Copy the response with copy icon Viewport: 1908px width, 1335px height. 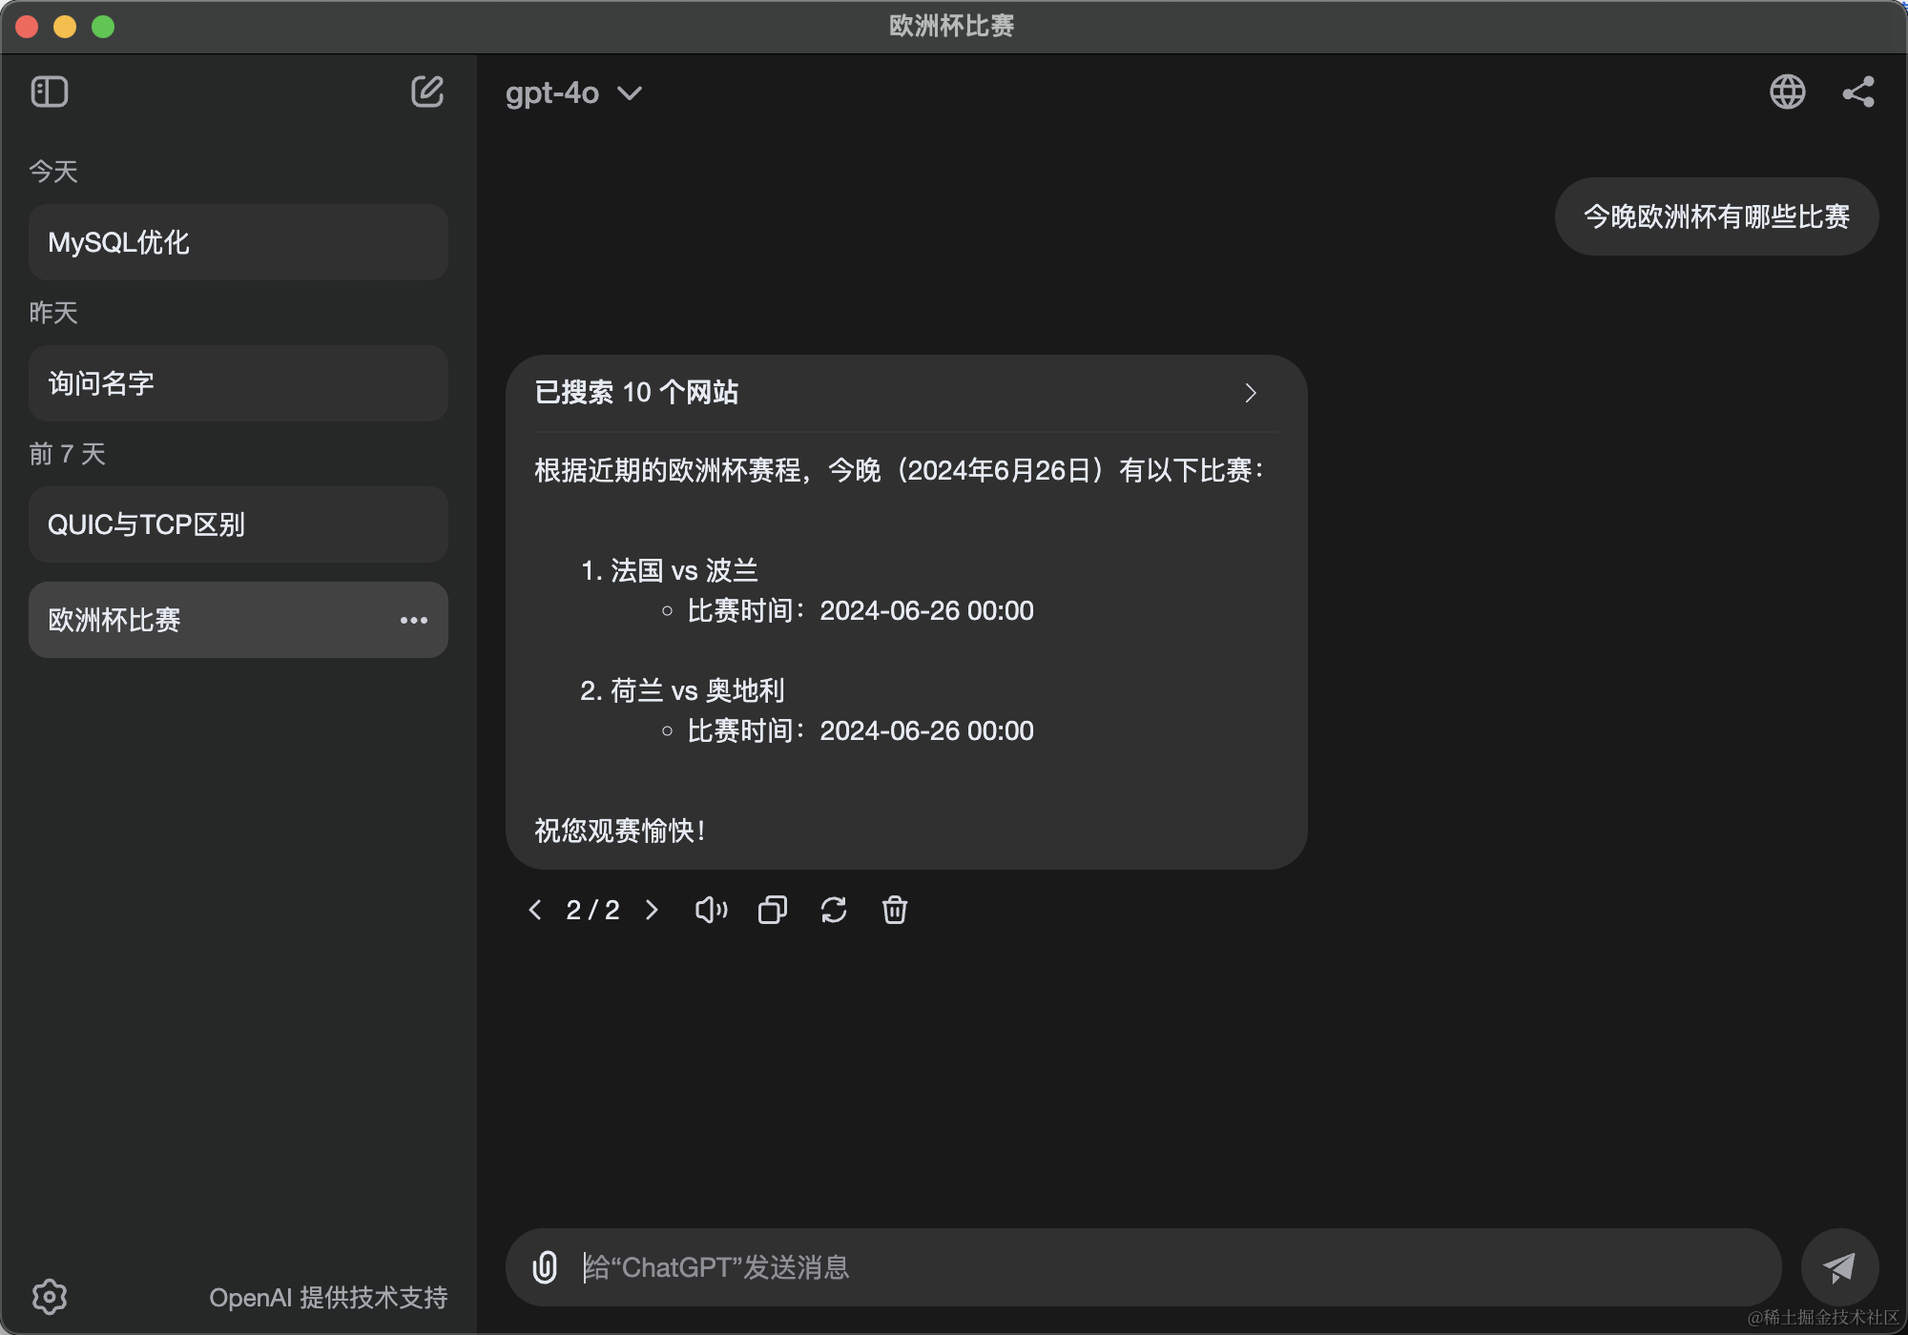coord(772,910)
